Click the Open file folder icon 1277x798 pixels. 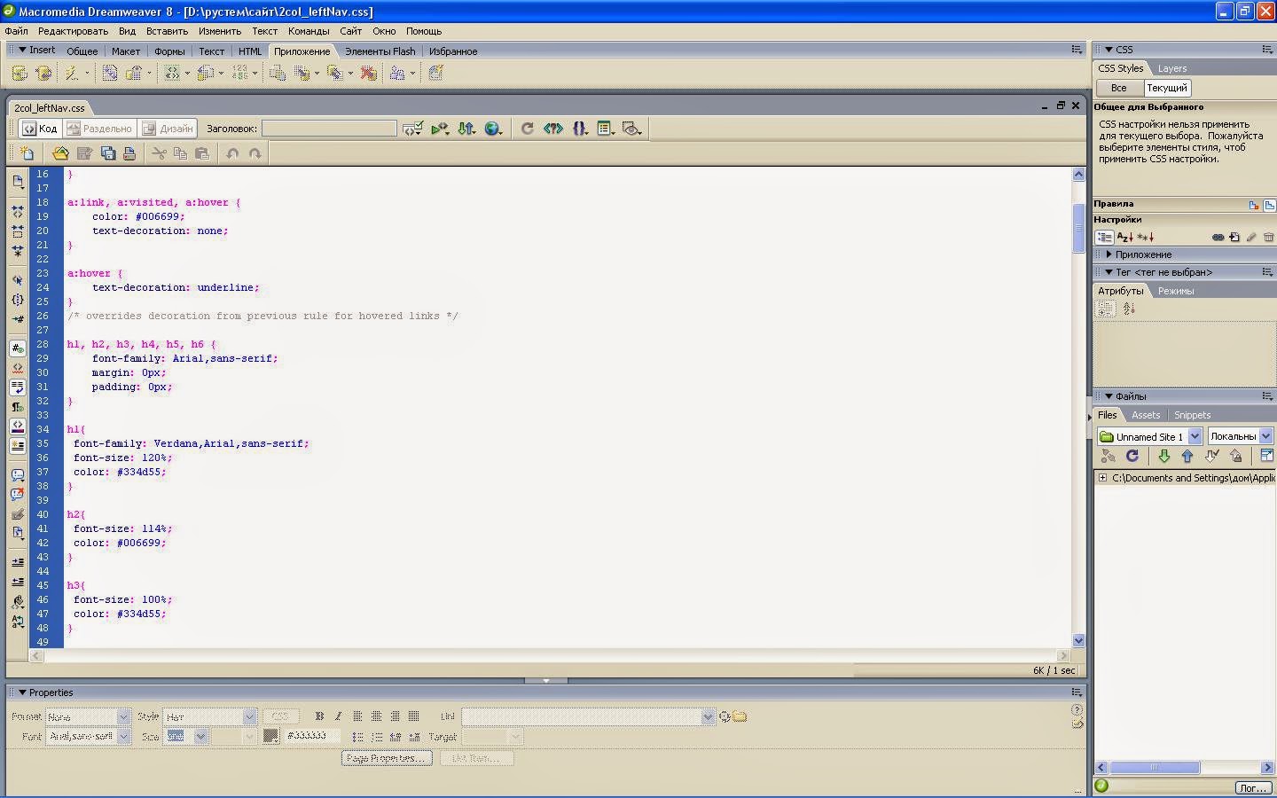pos(60,153)
